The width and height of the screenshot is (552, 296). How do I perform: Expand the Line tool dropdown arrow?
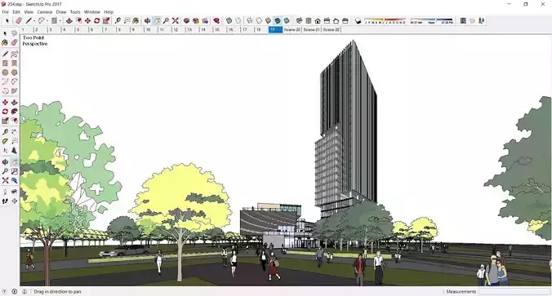pos(34,21)
